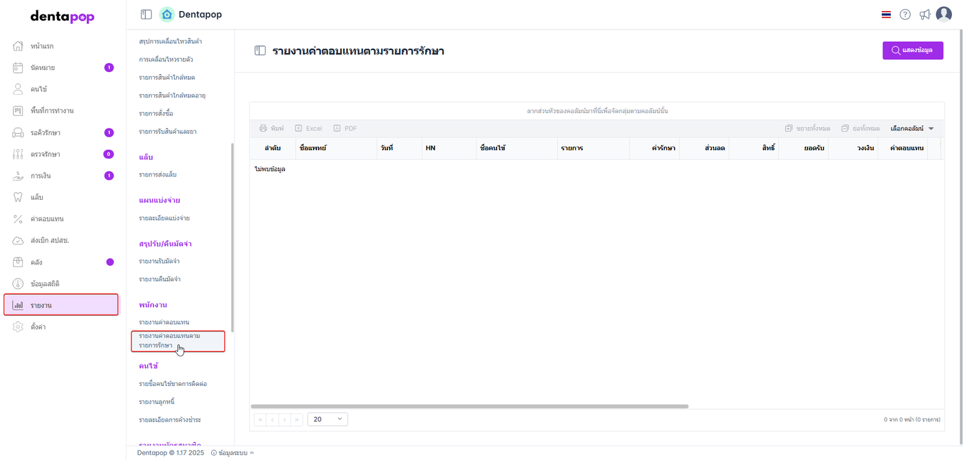The width and height of the screenshot is (963, 460).
Task: Open the แล็บ tooth icon
Action: coord(19,197)
